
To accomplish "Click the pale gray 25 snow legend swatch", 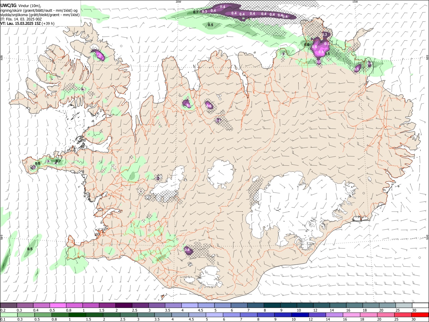I will 404,306.
